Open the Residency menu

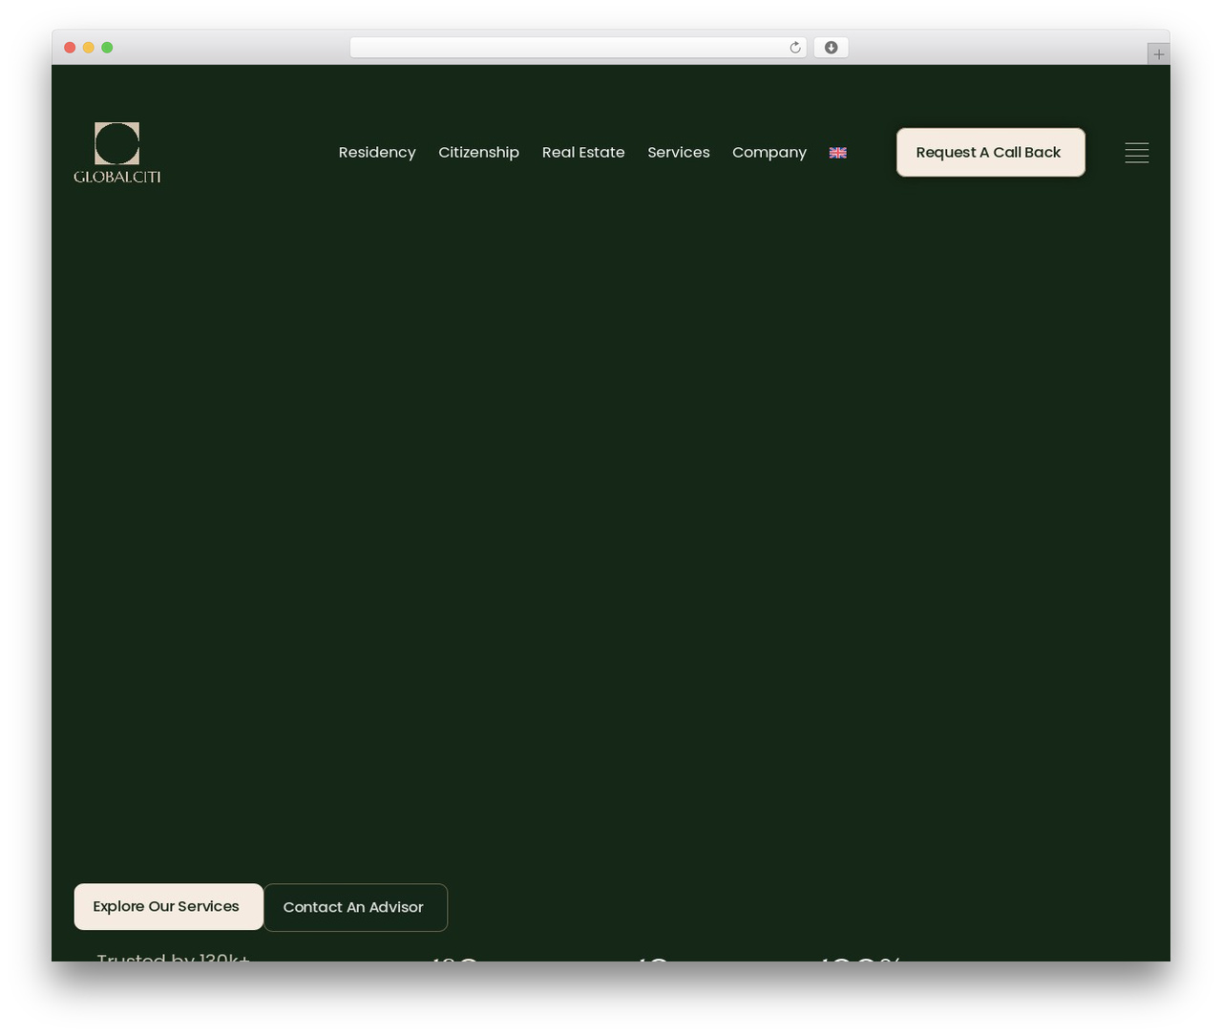pyautogui.click(x=377, y=153)
